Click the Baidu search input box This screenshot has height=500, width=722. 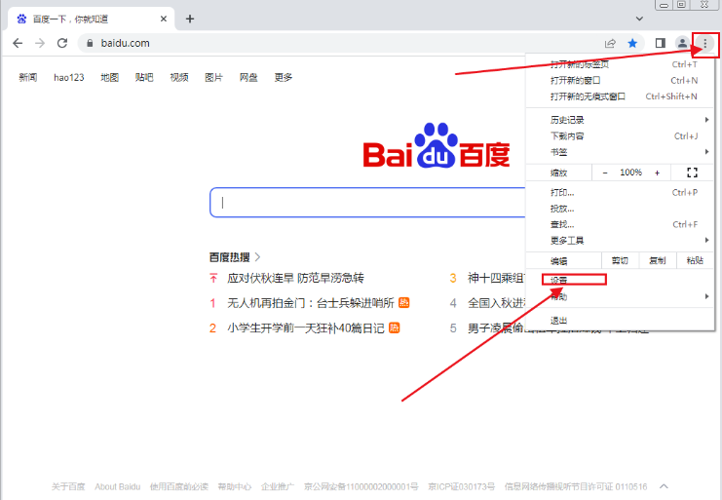(x=367, y=203)
